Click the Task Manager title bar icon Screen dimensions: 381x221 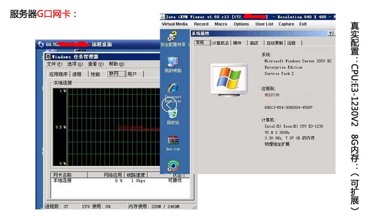tap(47, 56)
